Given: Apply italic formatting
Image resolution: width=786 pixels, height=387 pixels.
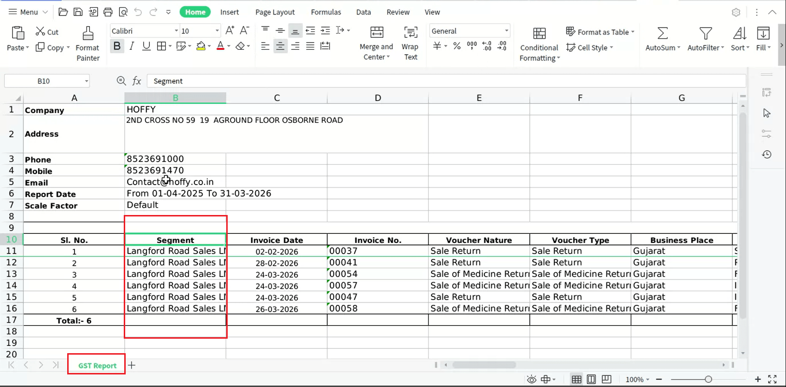Looking at the screenshot, I should tap(131, 46).
